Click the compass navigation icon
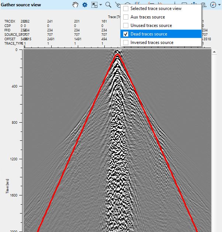222x232 pixels. (213, 5)
